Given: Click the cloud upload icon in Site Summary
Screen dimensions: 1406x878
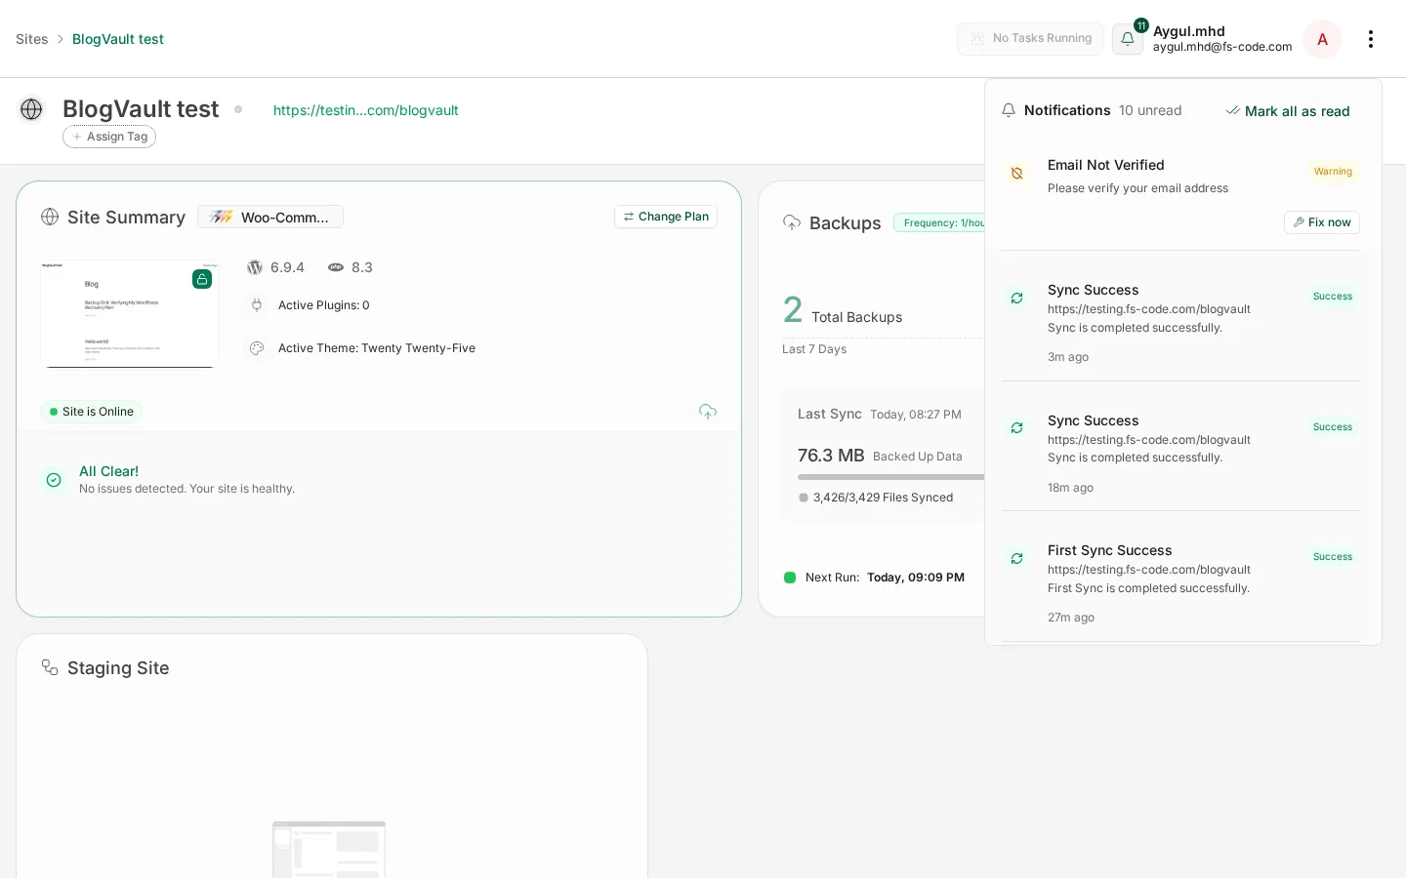Looking at the screenshot, I should [708, 412].
